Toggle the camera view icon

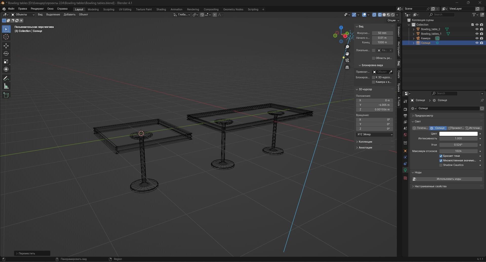(x=347, y=61)
